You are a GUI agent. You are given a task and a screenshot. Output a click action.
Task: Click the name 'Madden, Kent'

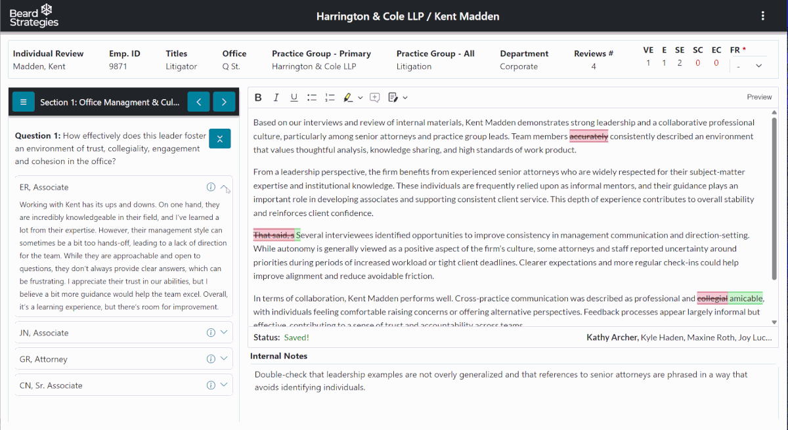[x=39, y=66]
